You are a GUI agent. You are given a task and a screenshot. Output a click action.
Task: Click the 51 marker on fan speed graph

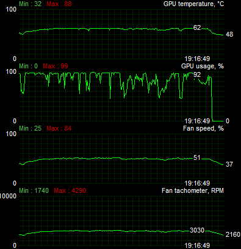pyautogui.click(x=197, y=157)
